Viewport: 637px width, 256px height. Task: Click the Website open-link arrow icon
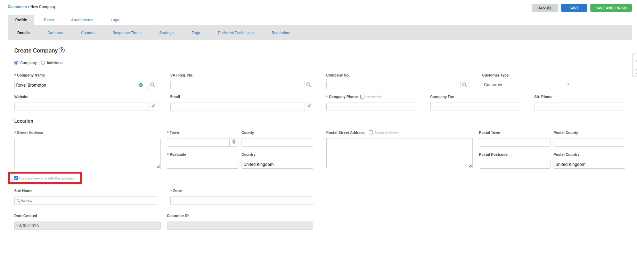click(x=153, y=106)
